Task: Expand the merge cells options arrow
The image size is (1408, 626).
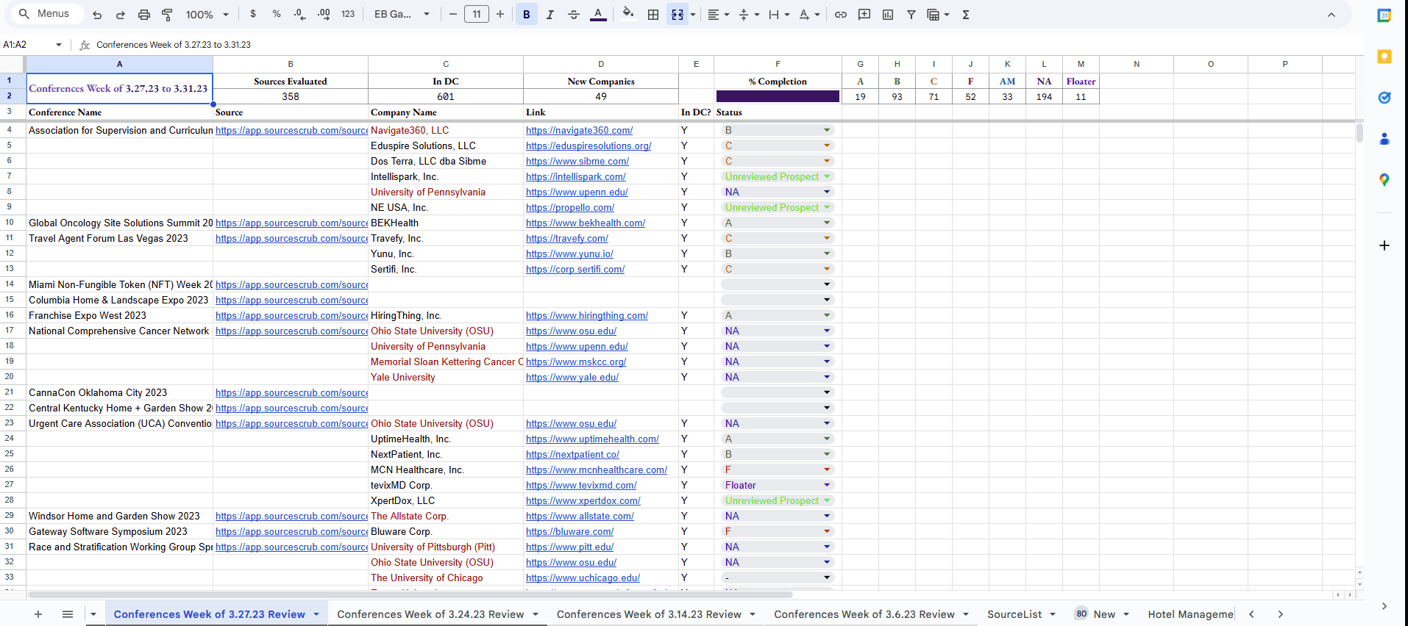Action: point(693,15)
